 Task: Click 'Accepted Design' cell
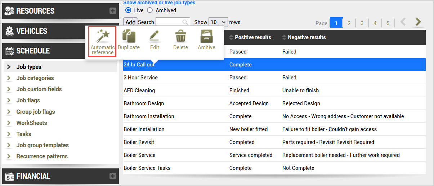click(249, 103)
